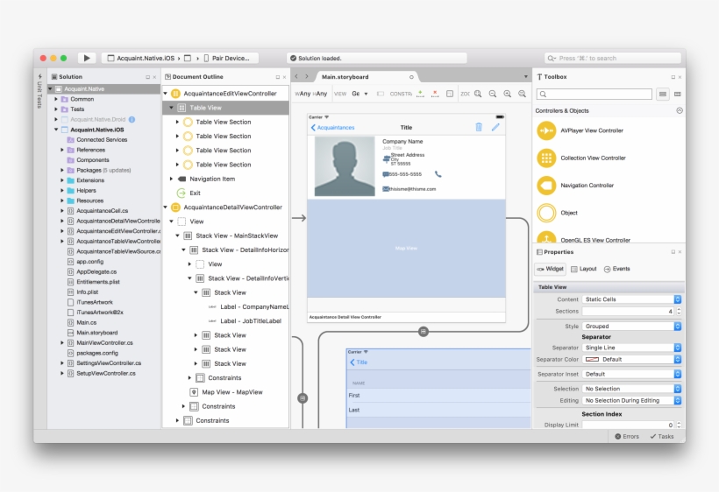Switch to the Layout properties tab
This screenshot has width=719, height=492.
(x=584, y=269)
